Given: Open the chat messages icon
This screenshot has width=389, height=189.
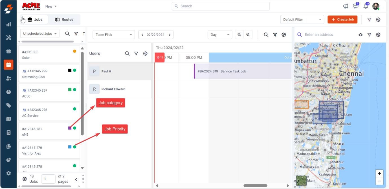Looking at the screenshot, I should coord(355,6).
